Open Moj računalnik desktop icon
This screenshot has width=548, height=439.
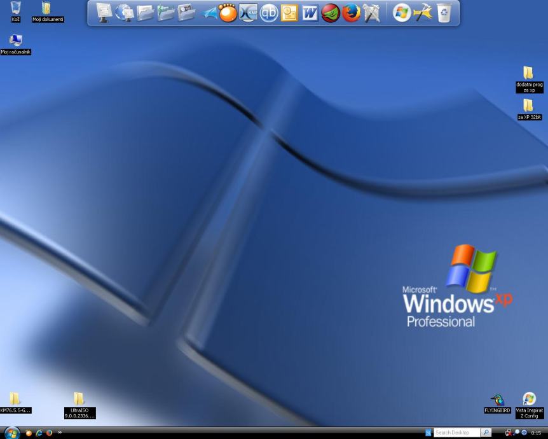click(x=16, y=45)
